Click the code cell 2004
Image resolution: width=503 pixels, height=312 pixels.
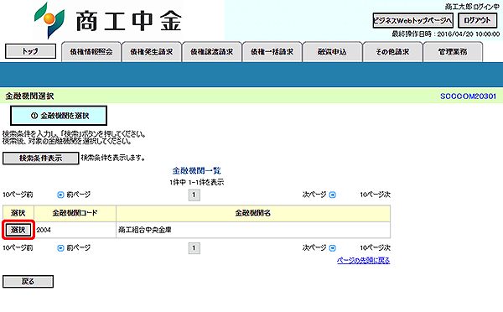click(75, 230)
